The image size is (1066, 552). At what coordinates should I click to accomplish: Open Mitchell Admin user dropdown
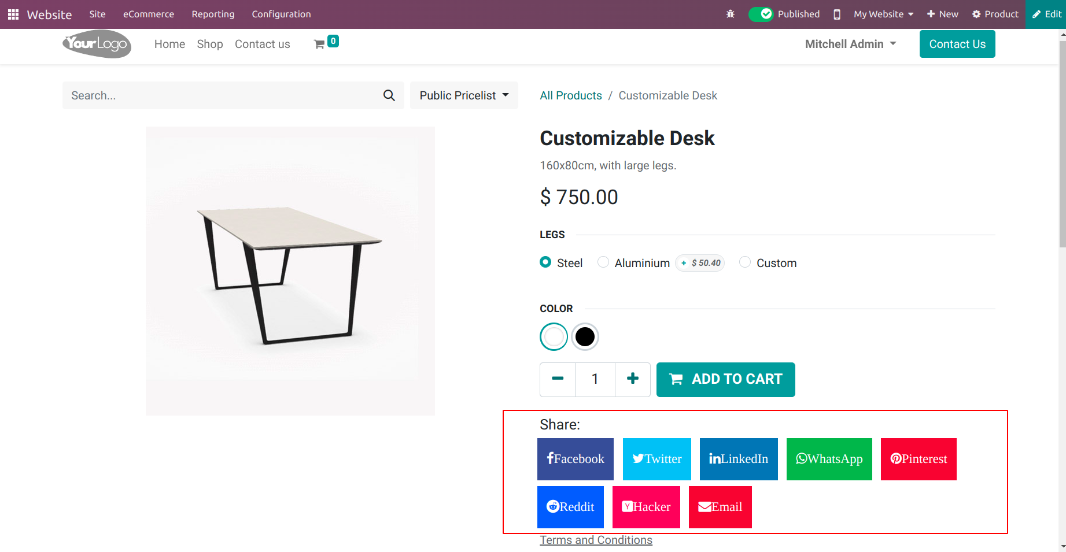point(850,44)
